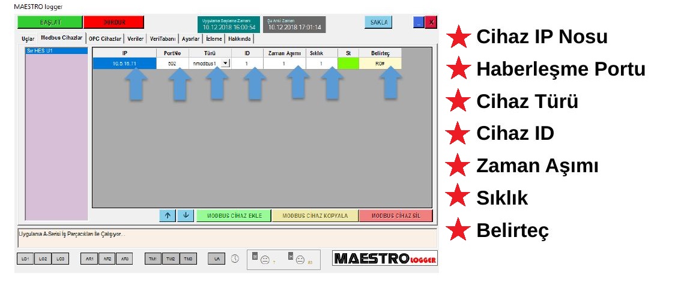Go to the VeriTabanı tab
681x285 pixels.
click(162, 38)
